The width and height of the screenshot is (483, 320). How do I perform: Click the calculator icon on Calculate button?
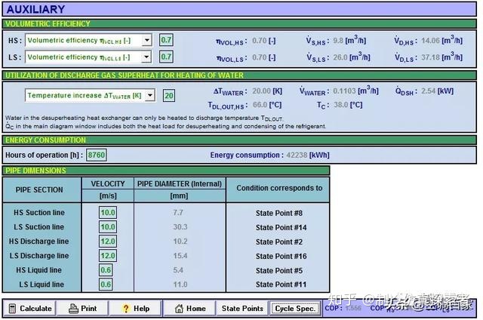pyautogui.click(x=12, y=309)
